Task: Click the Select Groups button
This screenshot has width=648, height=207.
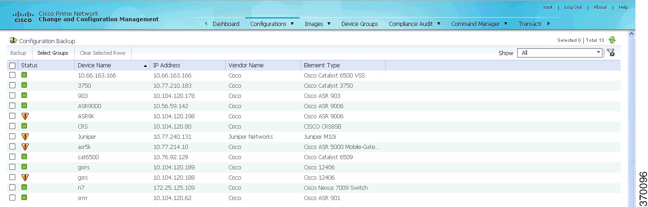Action: point(53,53)
